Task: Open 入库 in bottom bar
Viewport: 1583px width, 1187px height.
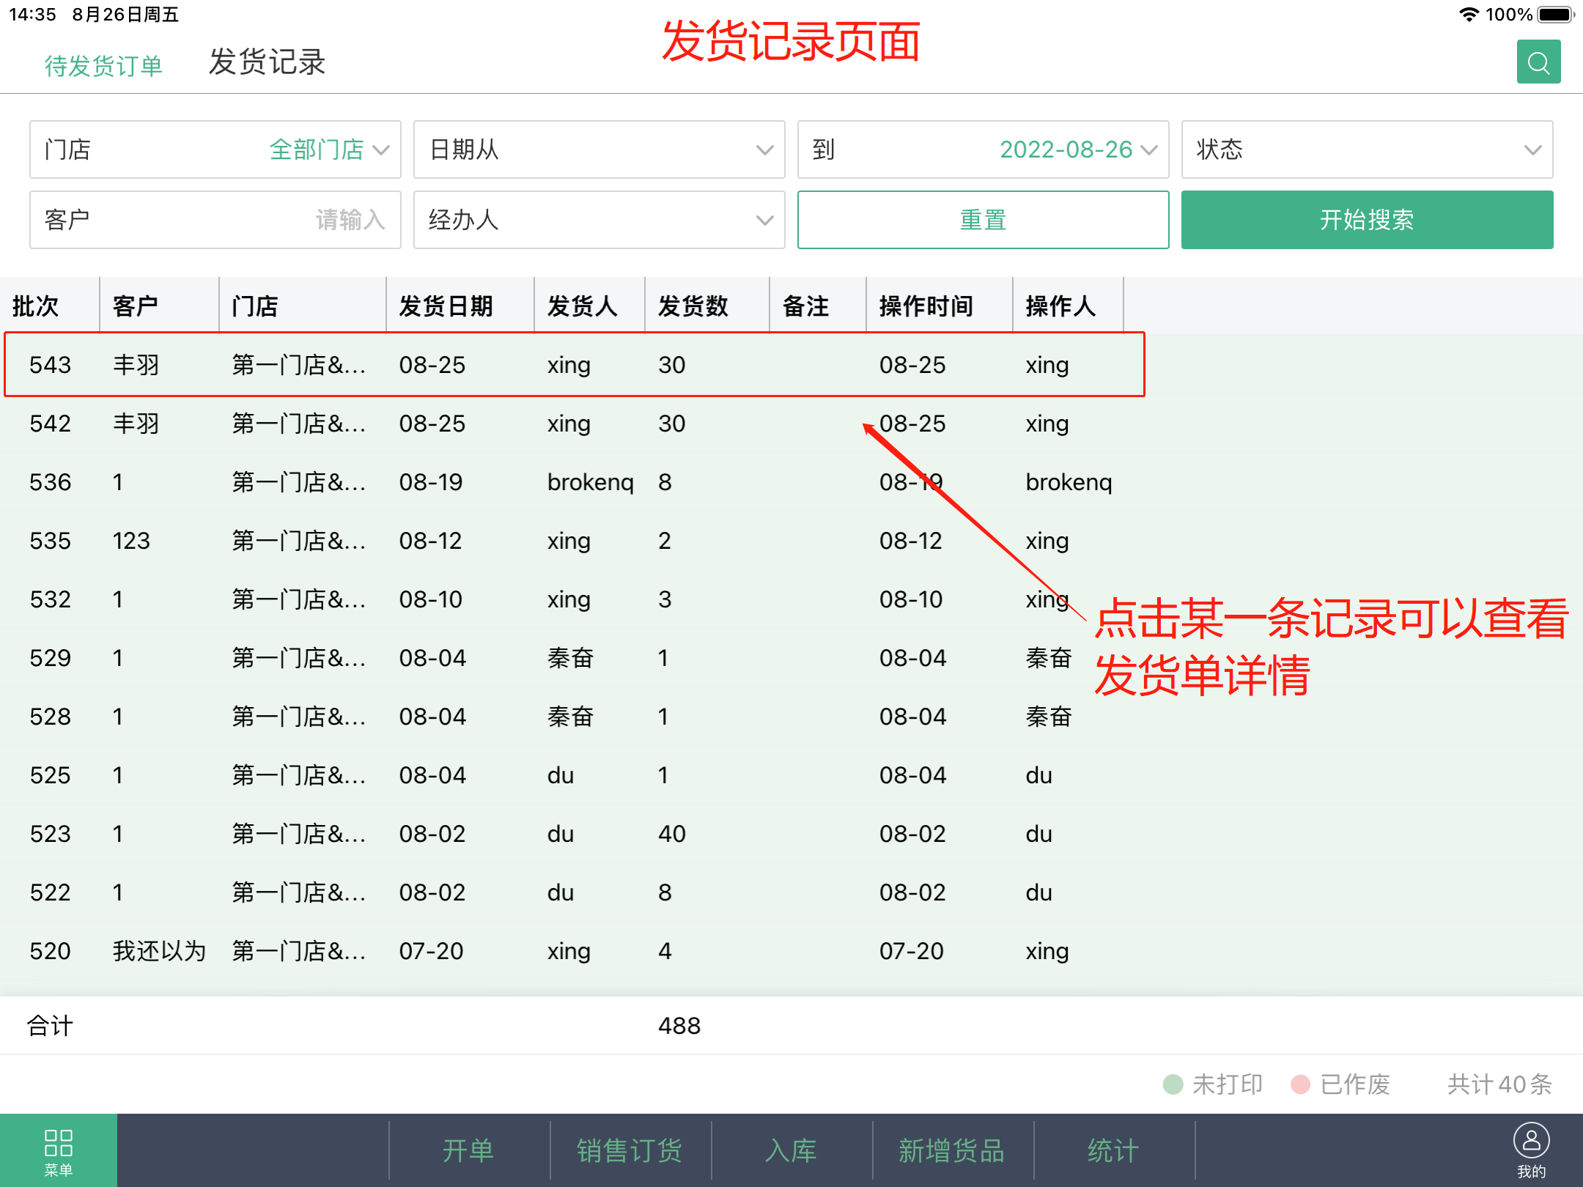Action: click(791, 1150)
